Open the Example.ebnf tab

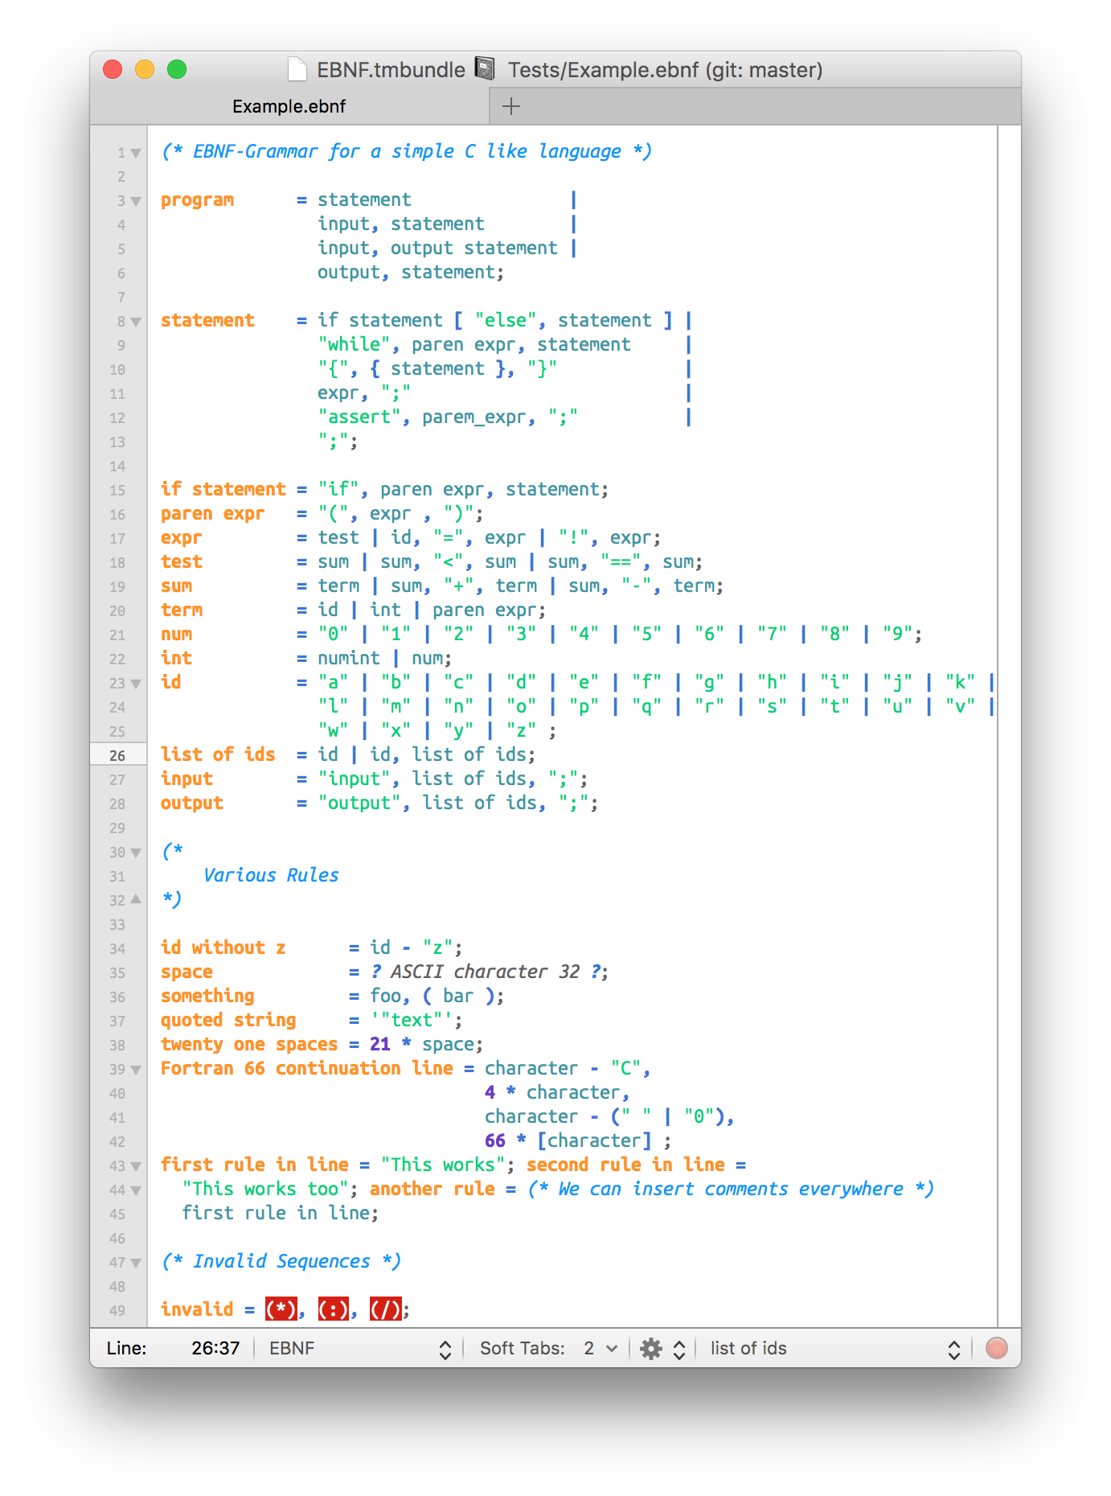click(x=289, y=106)
